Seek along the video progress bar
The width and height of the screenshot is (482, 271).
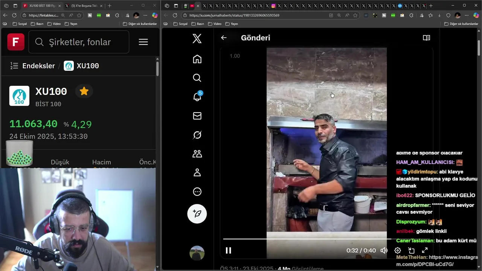point(326,239)
